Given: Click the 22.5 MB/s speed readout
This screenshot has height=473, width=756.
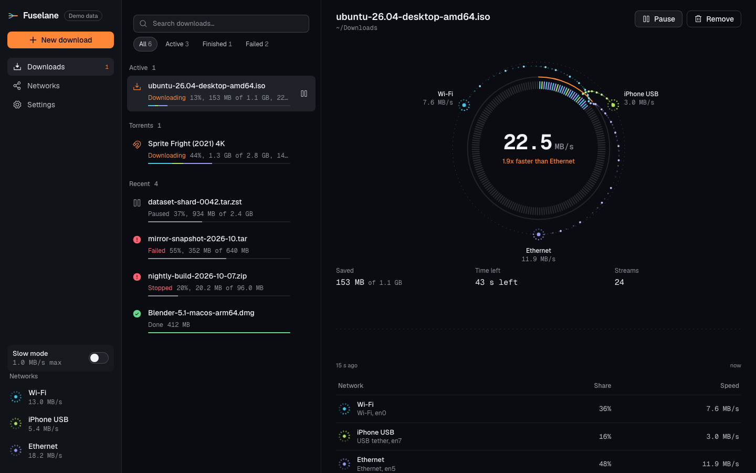Looking at the screenshot, I should (539, 142).
